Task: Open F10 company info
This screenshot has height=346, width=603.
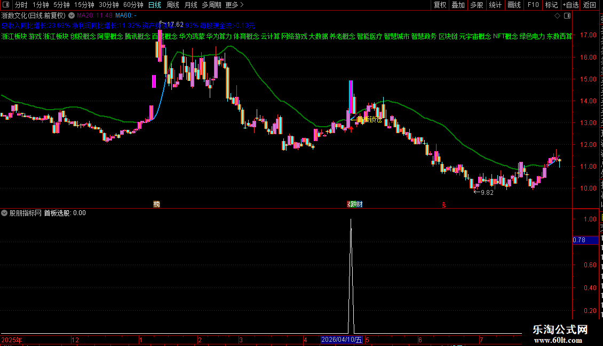Action: click(x=533, y=5)
